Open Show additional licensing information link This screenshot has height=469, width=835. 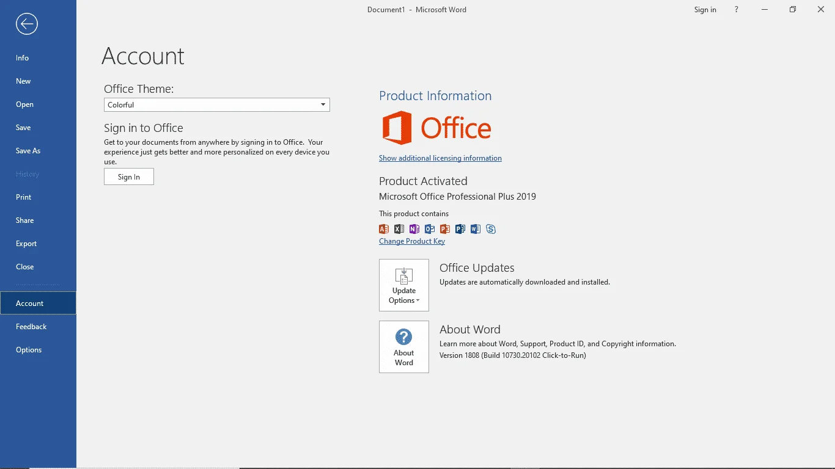tap(440, 158)
